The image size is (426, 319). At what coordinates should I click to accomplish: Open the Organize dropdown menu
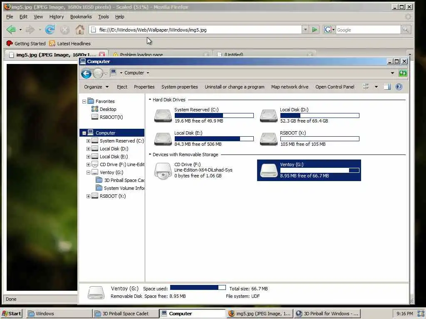[x=96, y=87]
